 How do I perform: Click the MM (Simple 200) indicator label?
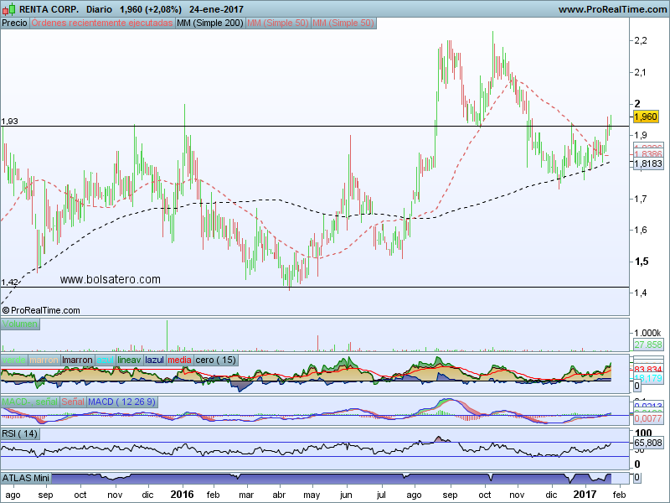(210, 23)
